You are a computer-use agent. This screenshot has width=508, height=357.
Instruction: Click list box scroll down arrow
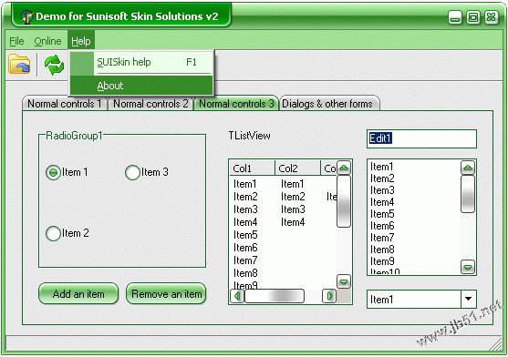[468, 267]
